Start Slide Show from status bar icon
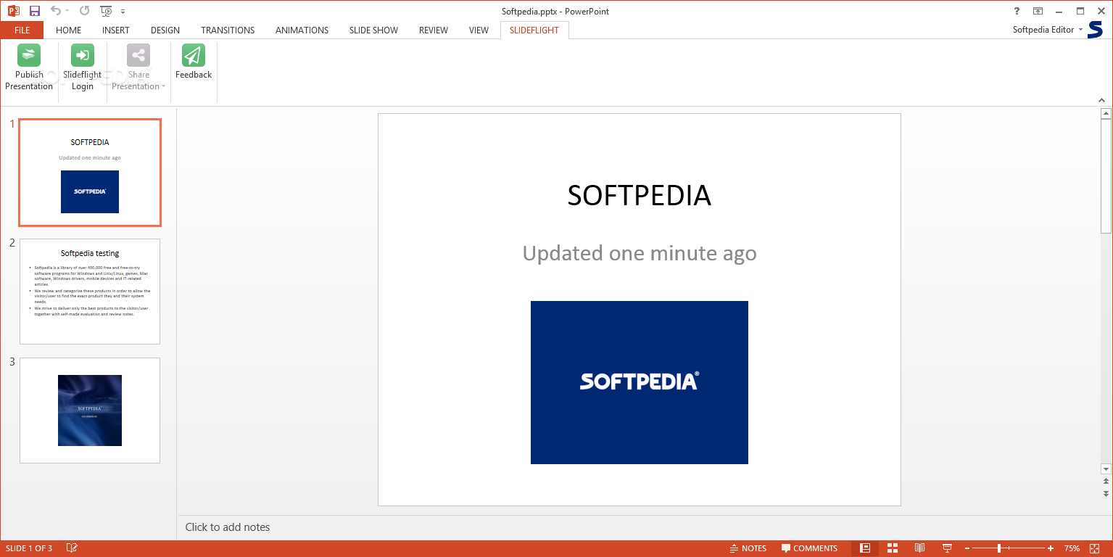The image size is (1113, 557). pos(947,548)
